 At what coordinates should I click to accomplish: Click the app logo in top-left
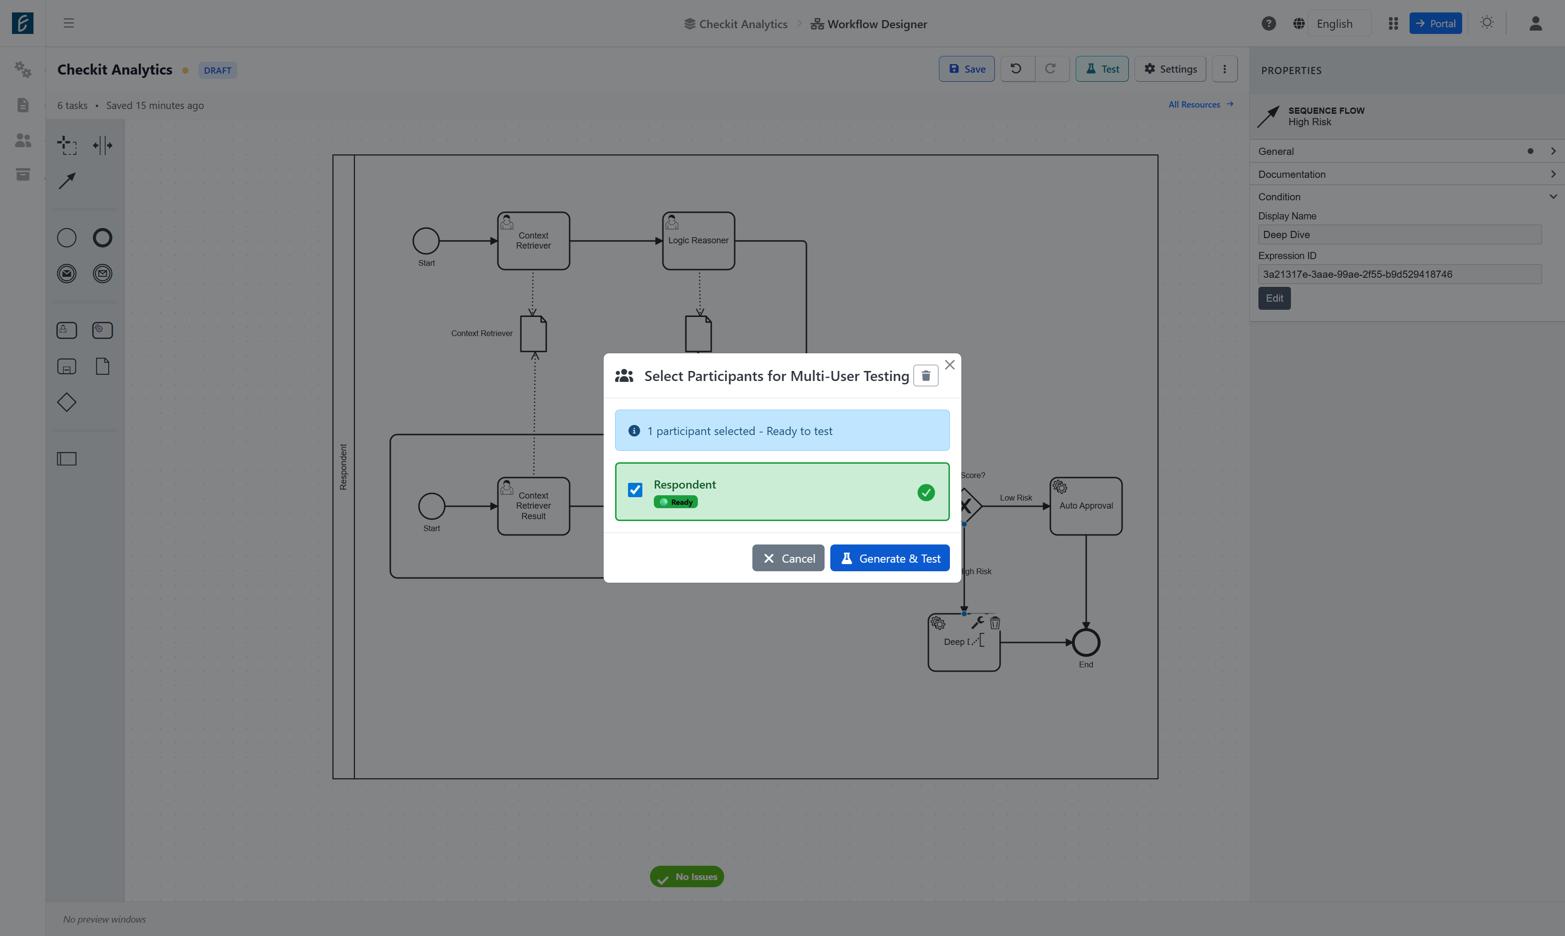(x=22, y=23)
